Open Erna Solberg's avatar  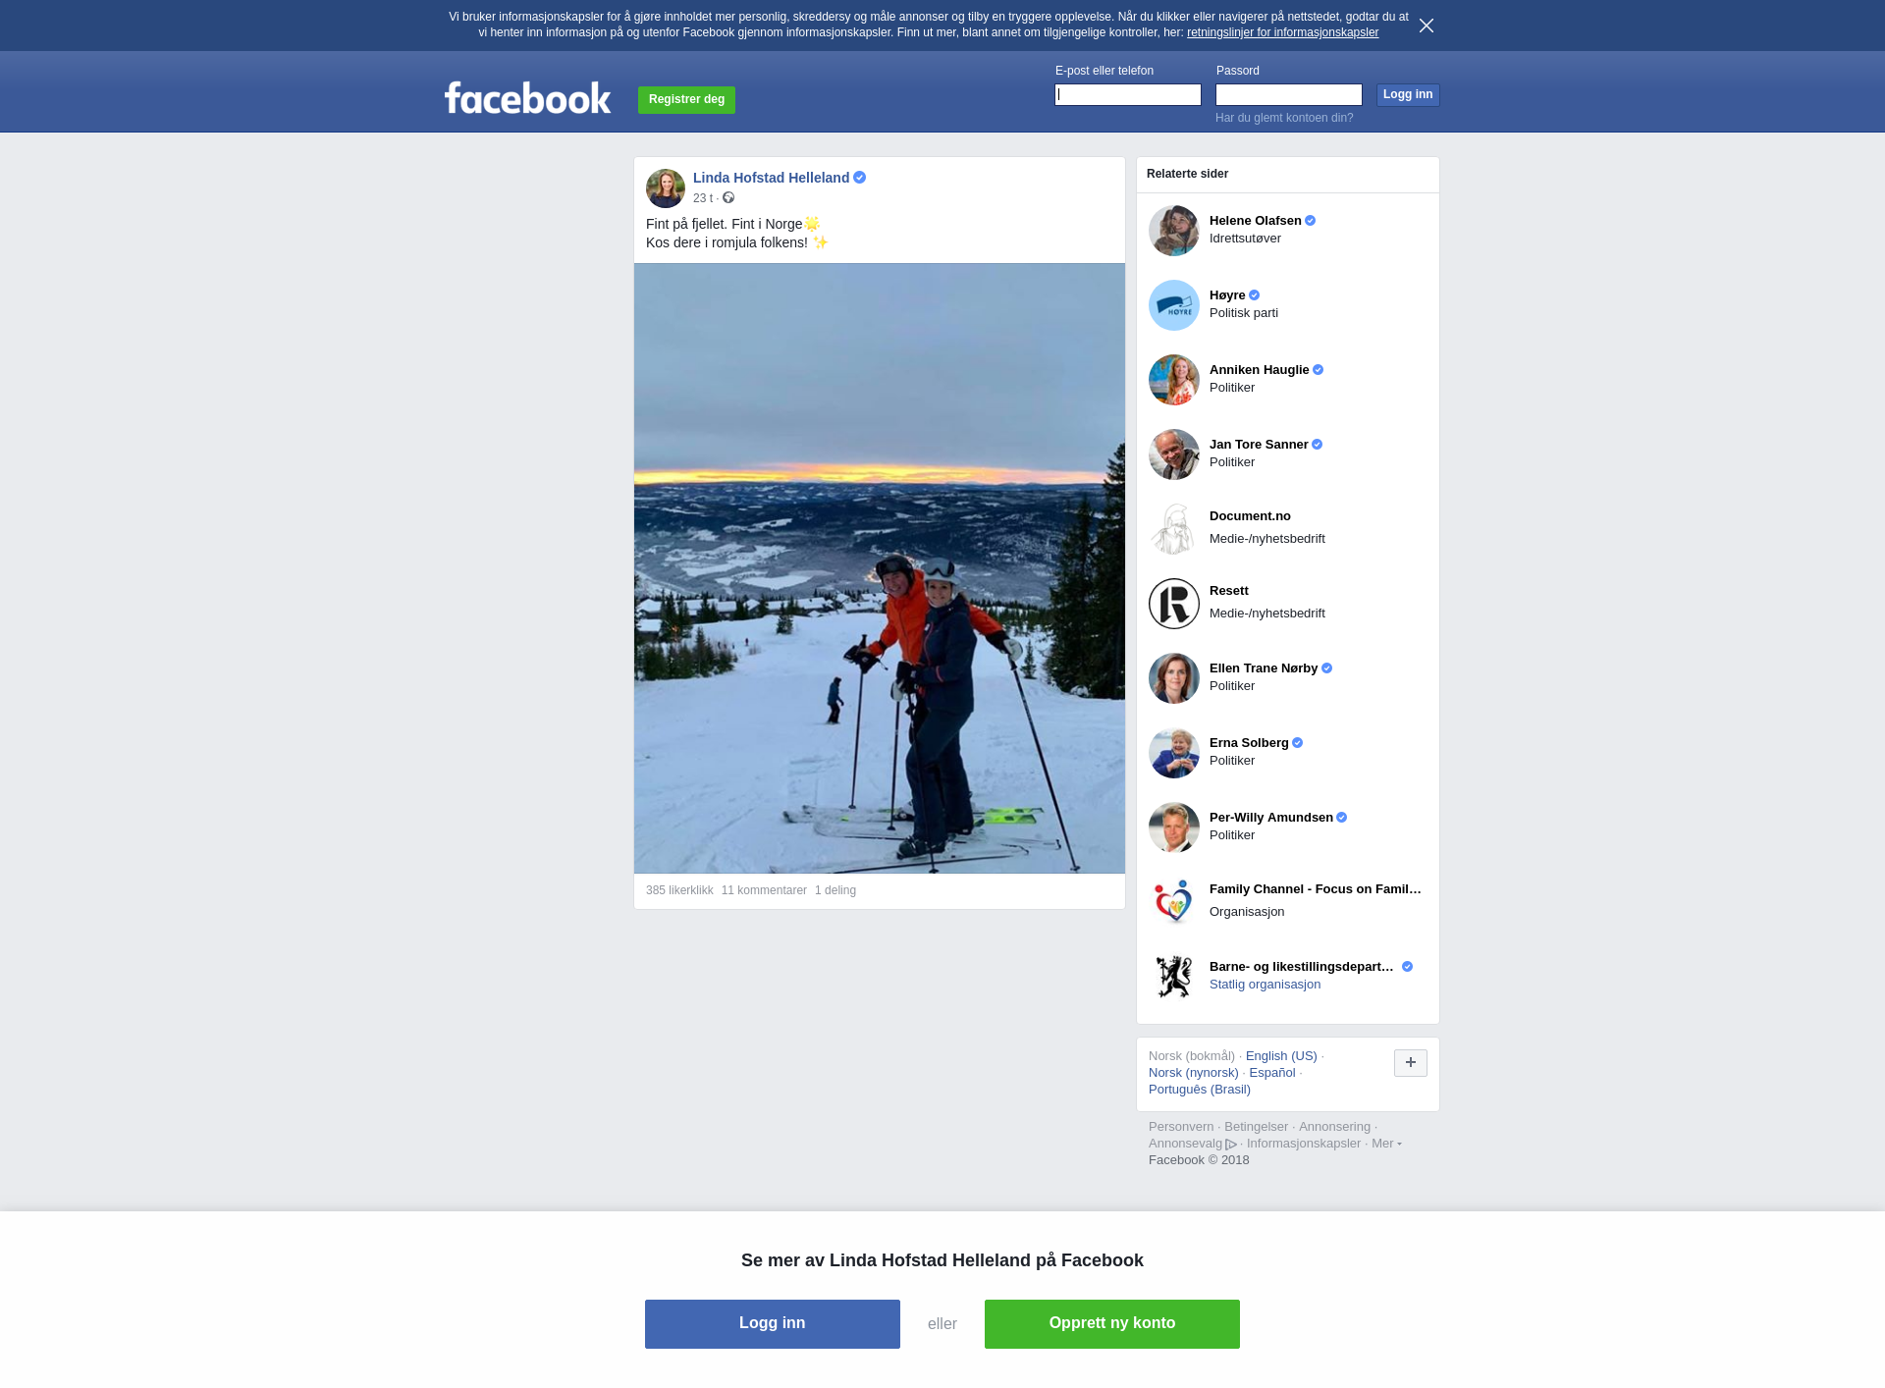coord(1174,753)
